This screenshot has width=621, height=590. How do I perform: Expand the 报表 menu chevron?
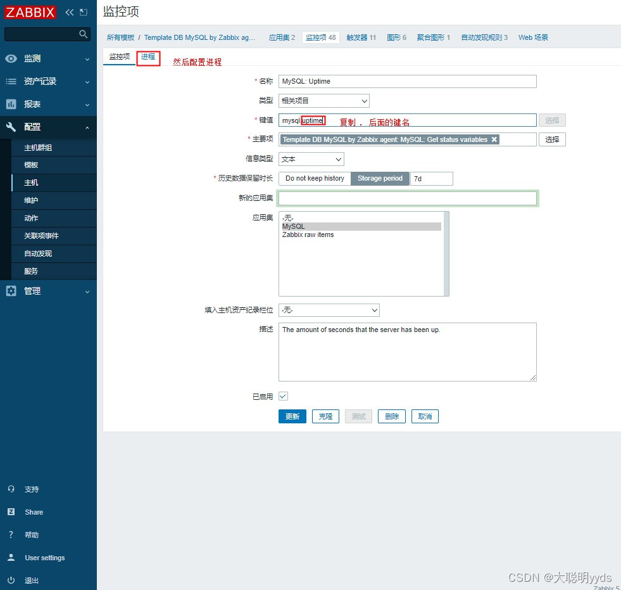pyautogui.click(x=87, y=105)
